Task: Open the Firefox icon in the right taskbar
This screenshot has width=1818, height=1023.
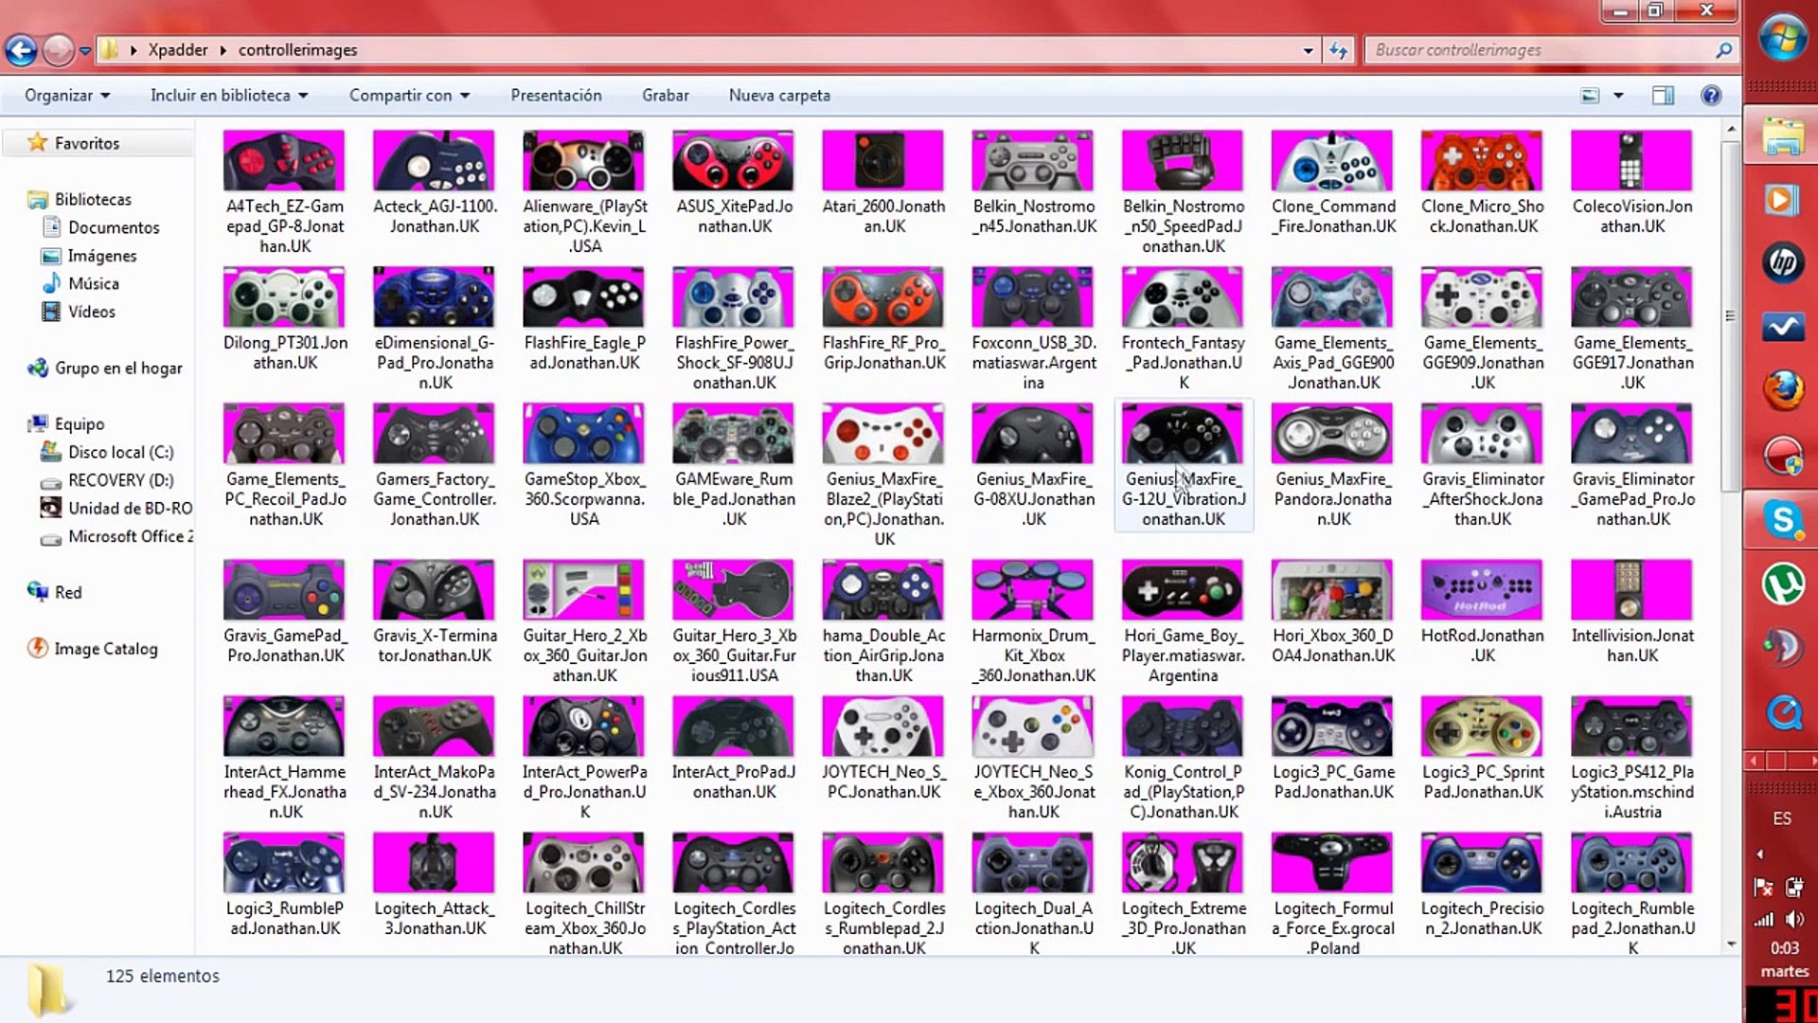Action: click(1783, 389)
